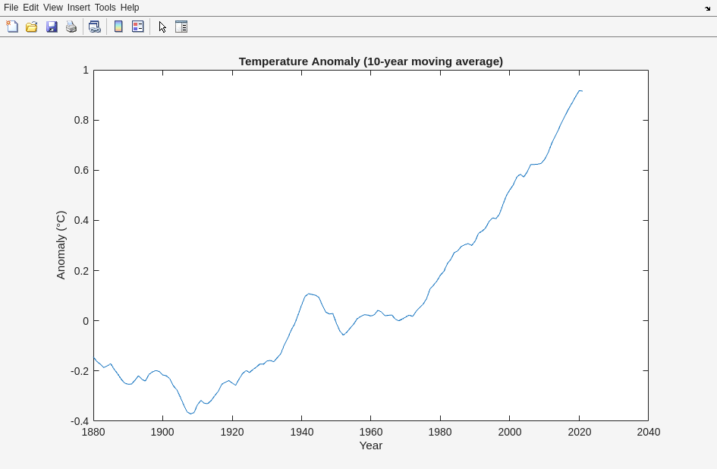Click the New Figure toolbar icon
This screenshot has width=717, height=469.
[x=12, y=27]
